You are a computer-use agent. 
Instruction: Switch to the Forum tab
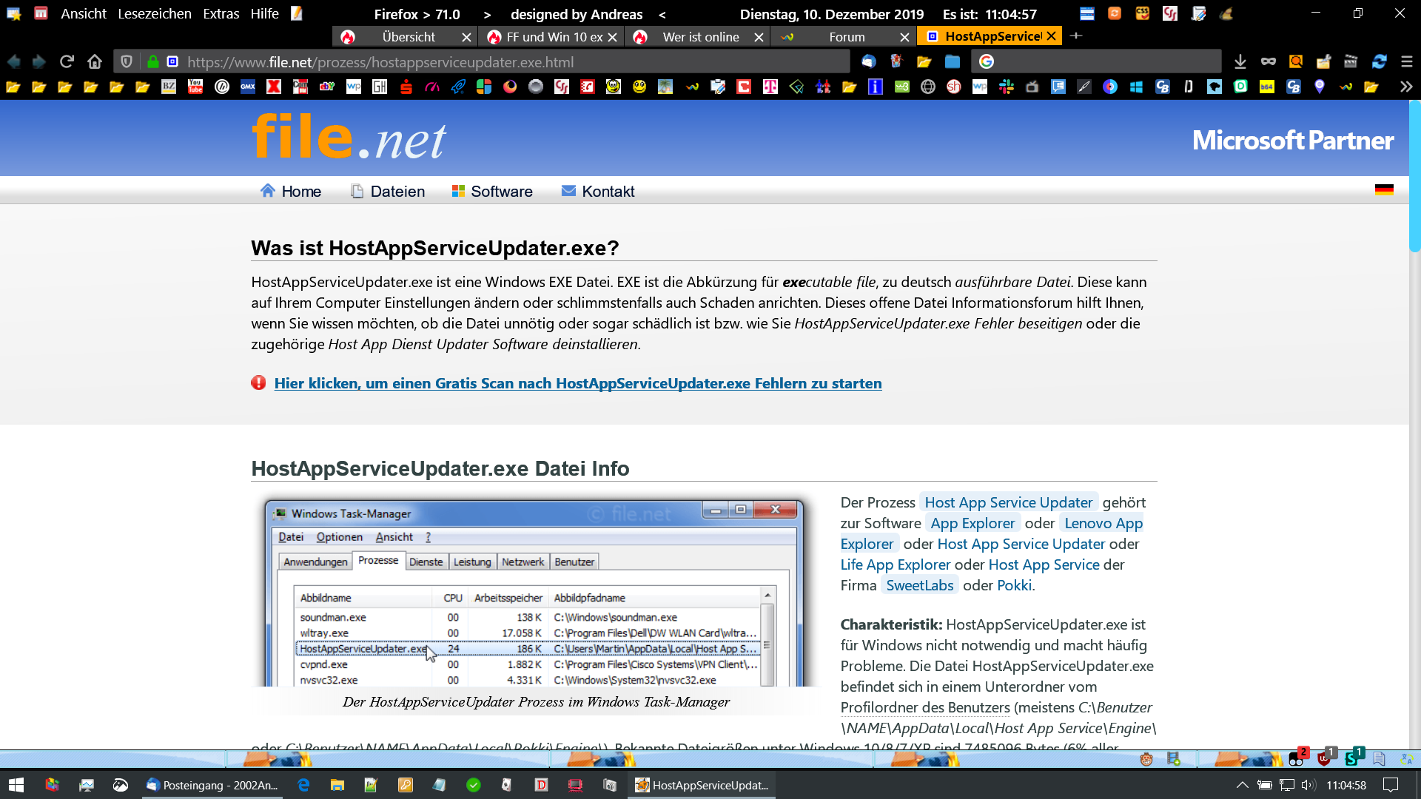[x=846, y=37]
